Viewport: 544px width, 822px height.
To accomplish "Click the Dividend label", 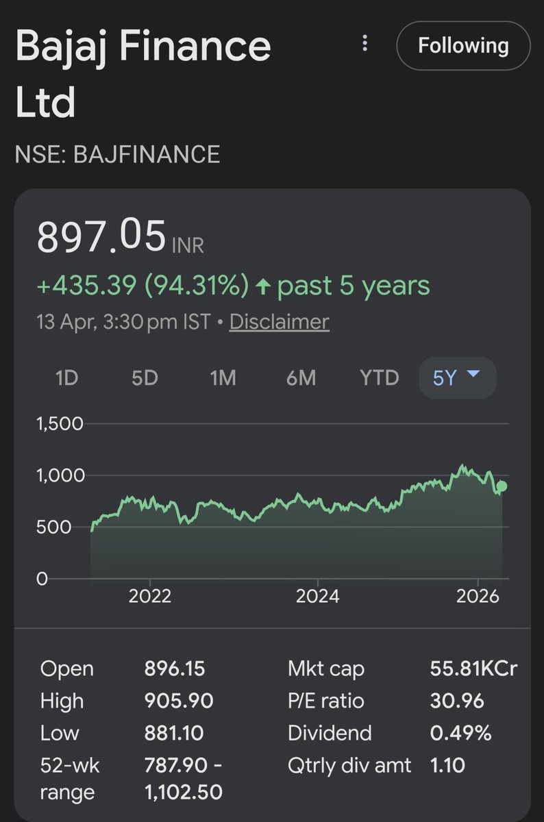I will (x=329, y=733).
